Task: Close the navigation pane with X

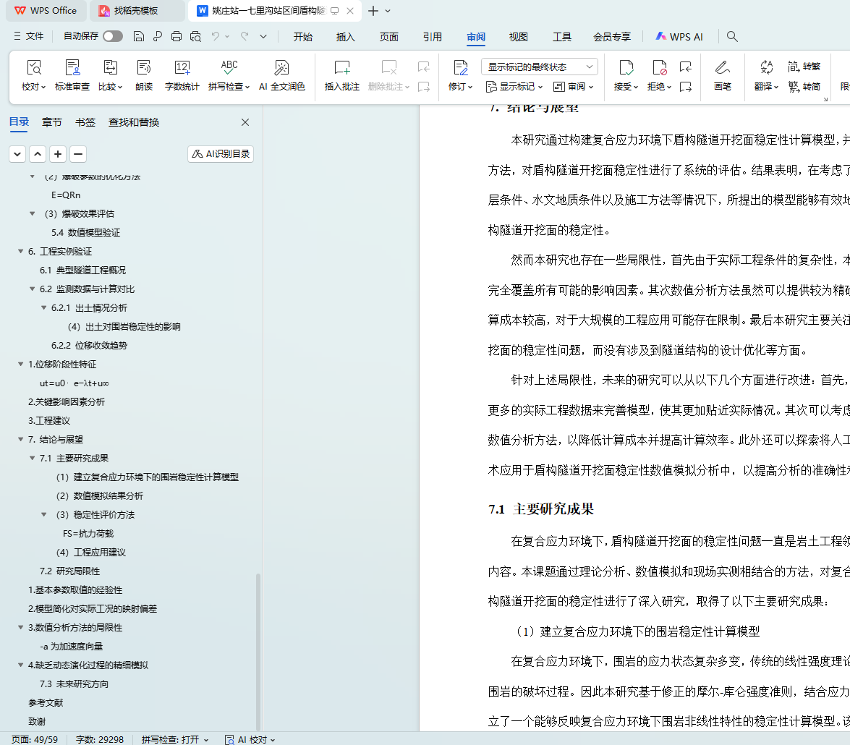Action: (245, 122)
